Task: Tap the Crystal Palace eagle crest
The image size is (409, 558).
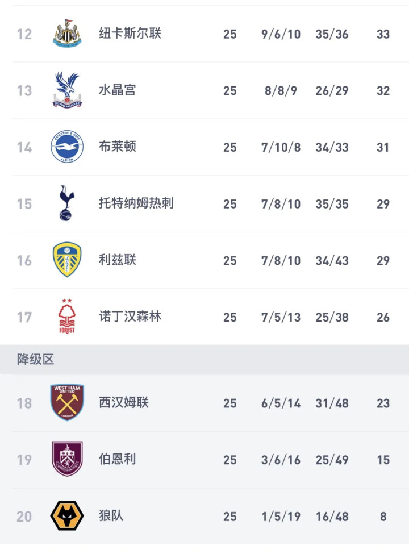Action: (x=67, y=90)
